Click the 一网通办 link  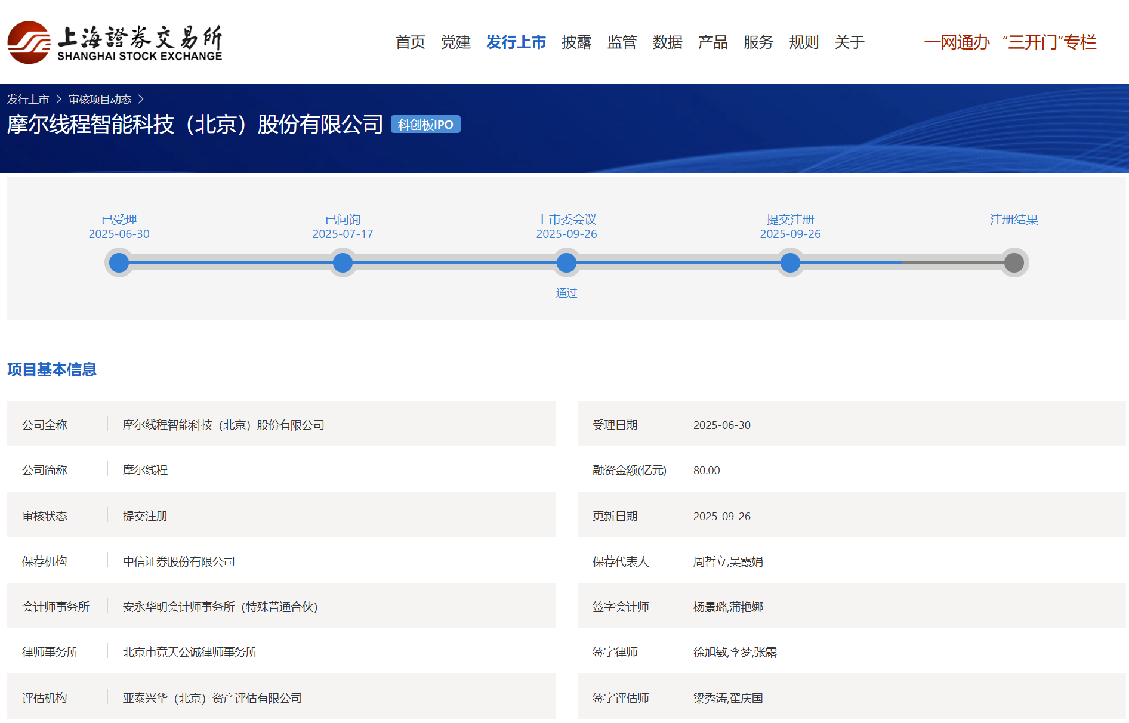pyautogui.click(x=957, y=42)
